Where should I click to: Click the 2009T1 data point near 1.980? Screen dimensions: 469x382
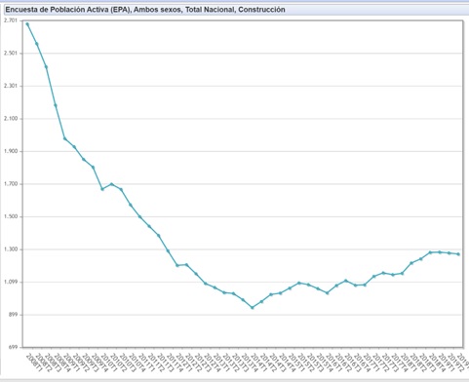click(65, 138)
